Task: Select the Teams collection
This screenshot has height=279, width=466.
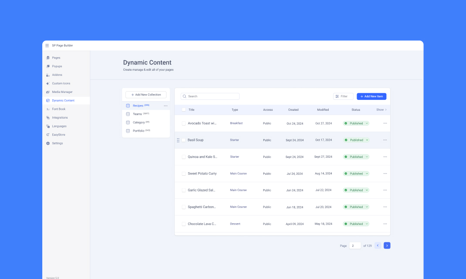Action: (137, 114)
